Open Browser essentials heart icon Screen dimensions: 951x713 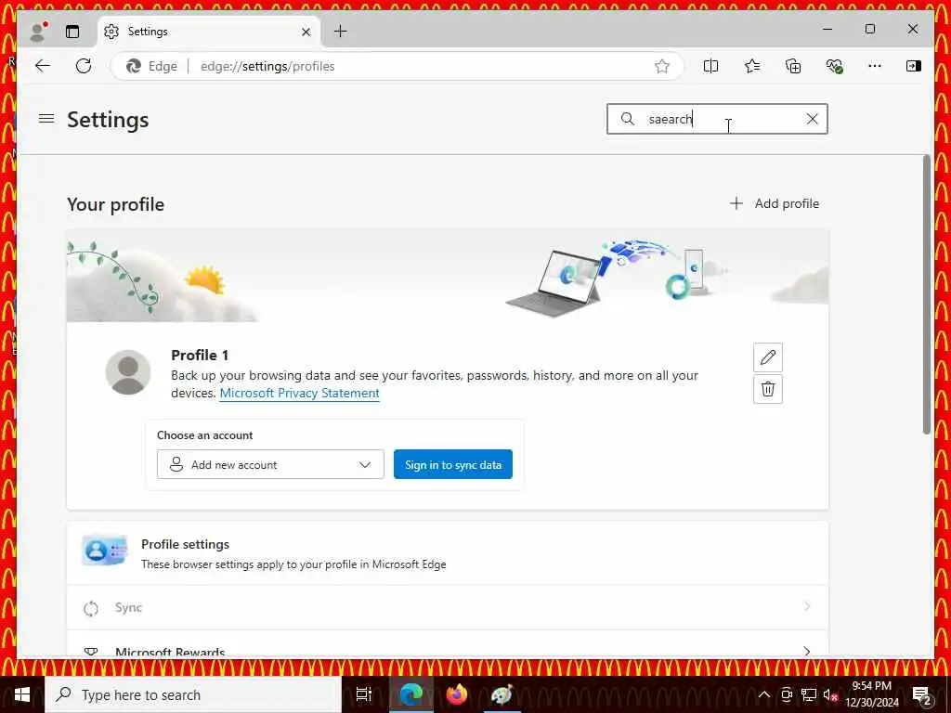pos(835,66)
